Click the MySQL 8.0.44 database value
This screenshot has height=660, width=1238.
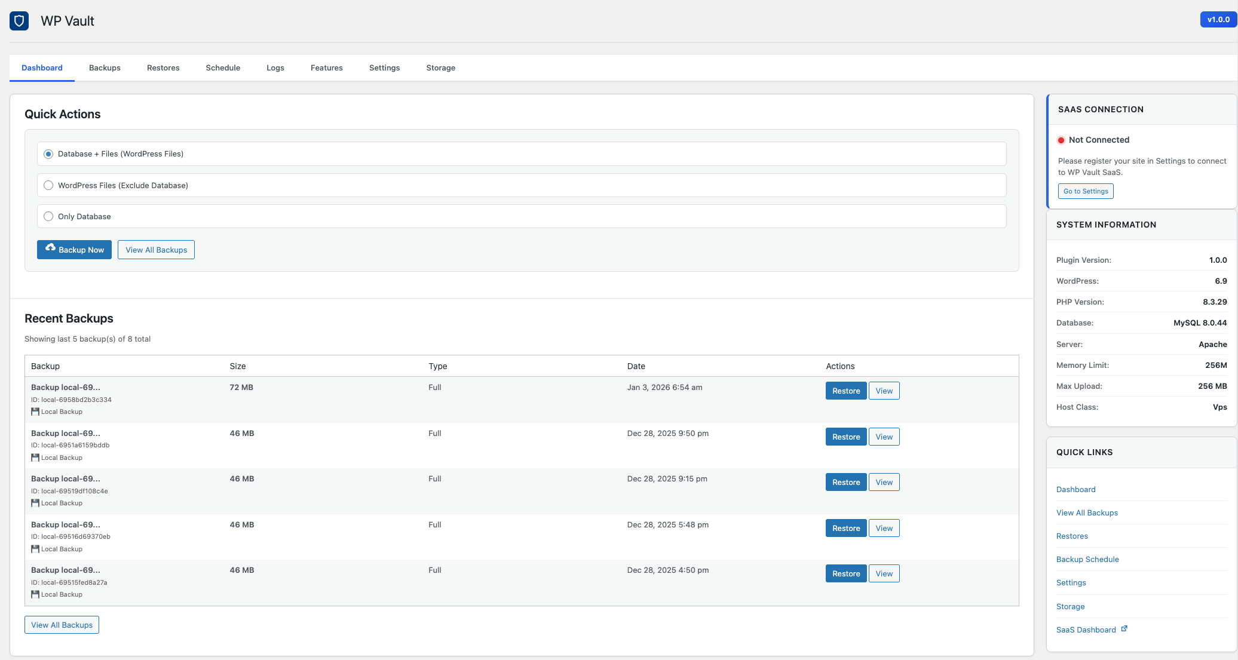(x=1200, y=323)
